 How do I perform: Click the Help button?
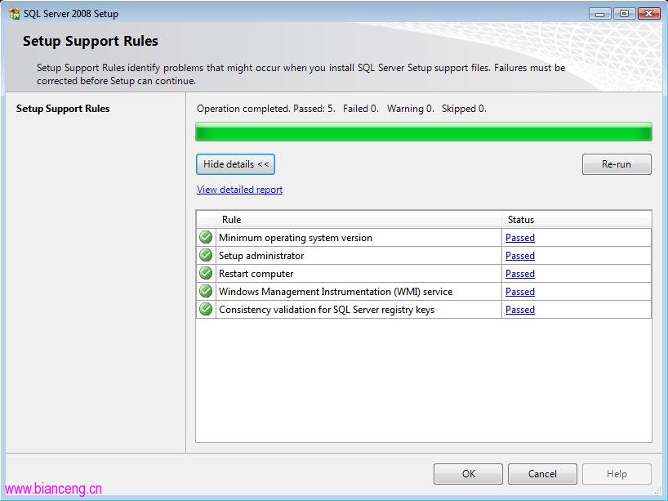(617, 474)
